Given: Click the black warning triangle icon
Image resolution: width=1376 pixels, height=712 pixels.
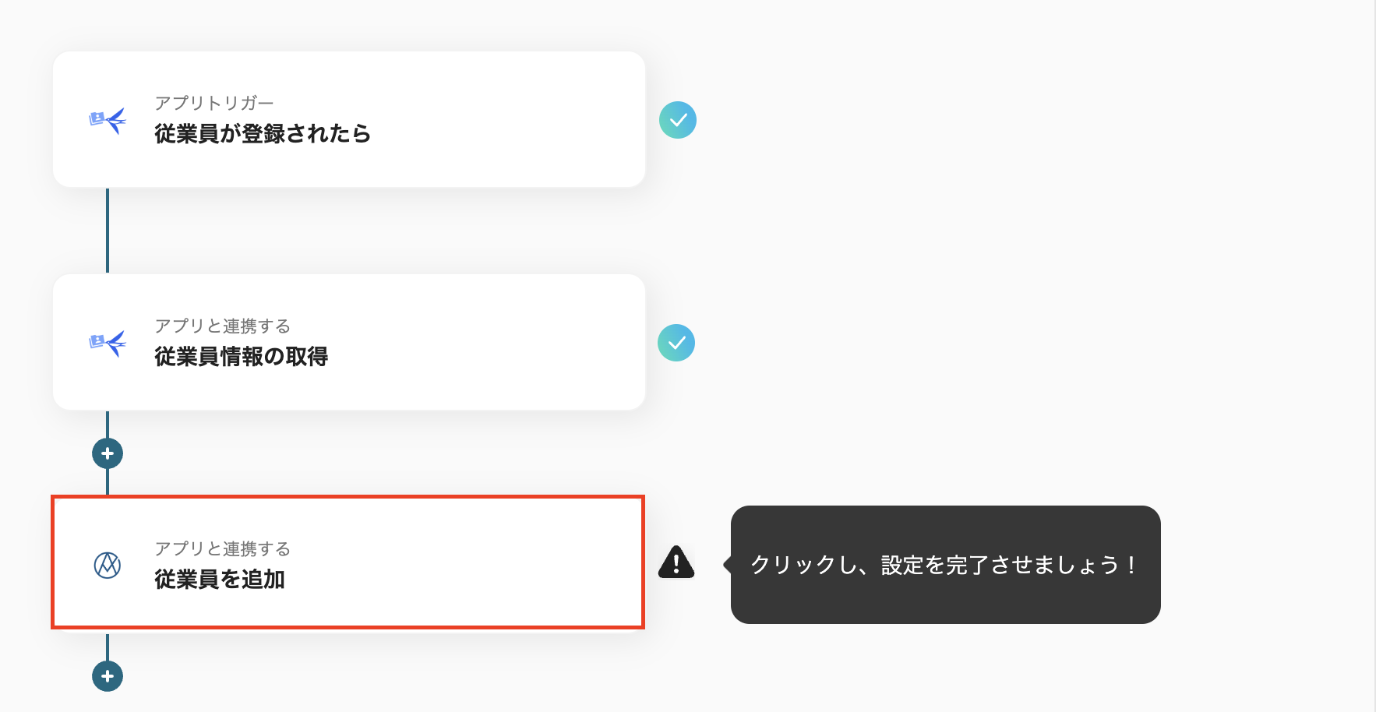Looking at the screenshot, I should 676,562.
